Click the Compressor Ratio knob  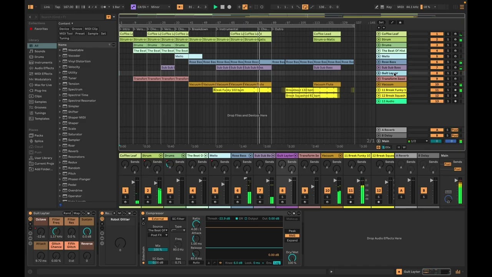point(196,224)
